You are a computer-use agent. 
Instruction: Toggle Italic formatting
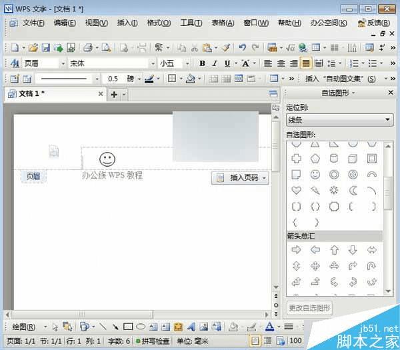215,63
